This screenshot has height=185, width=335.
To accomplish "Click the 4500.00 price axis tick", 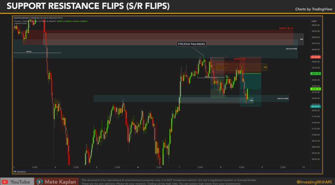I will 315,37.
